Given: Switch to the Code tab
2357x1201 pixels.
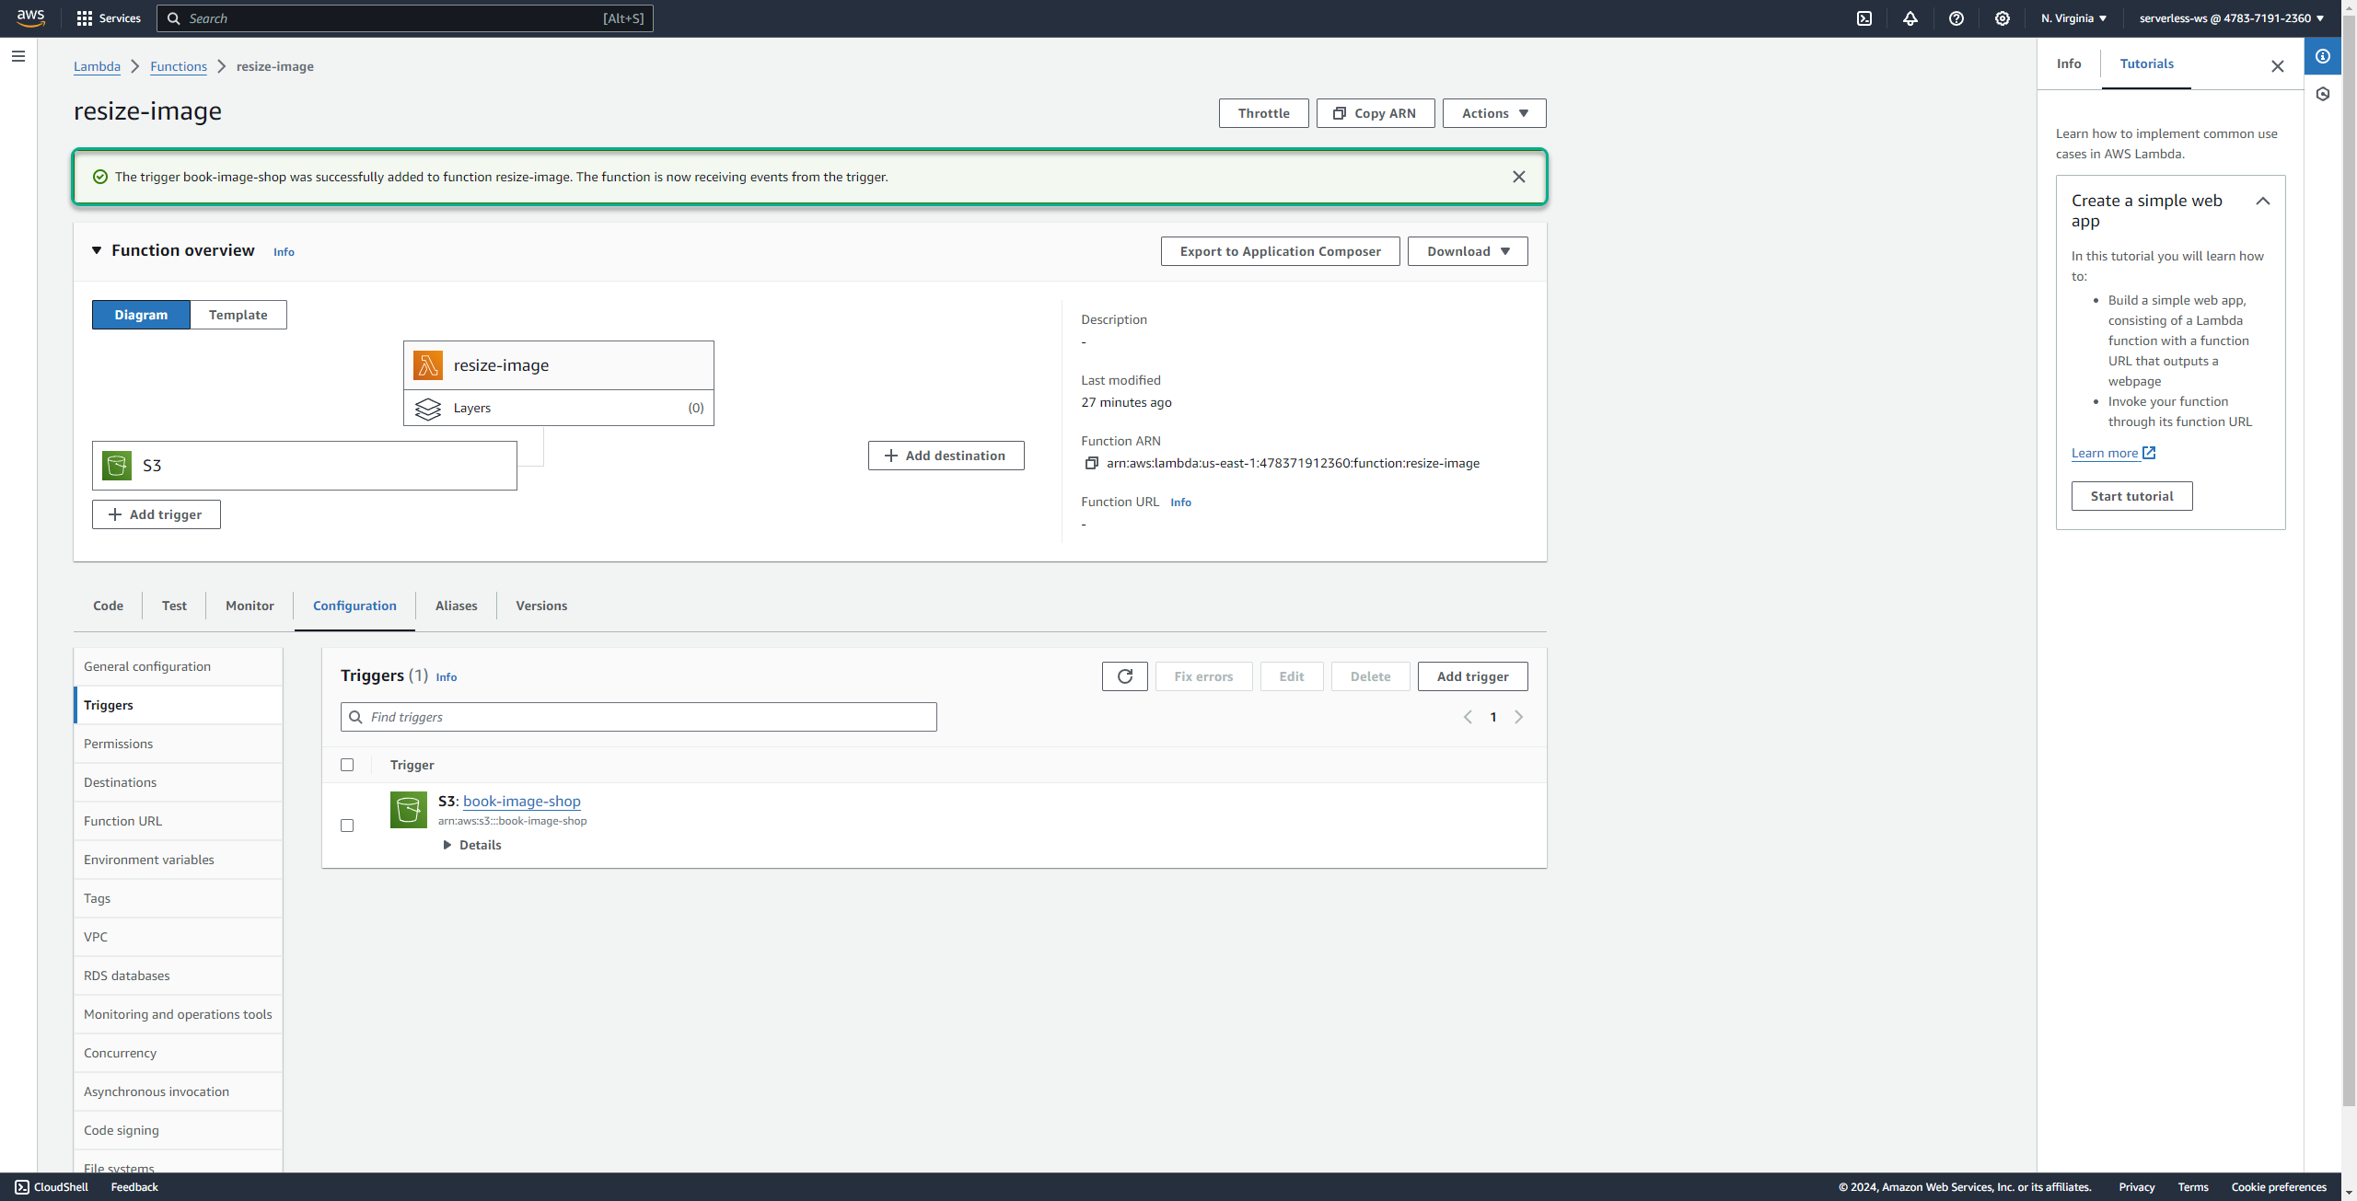Looking at the screenshot, I should pos(108,606).
